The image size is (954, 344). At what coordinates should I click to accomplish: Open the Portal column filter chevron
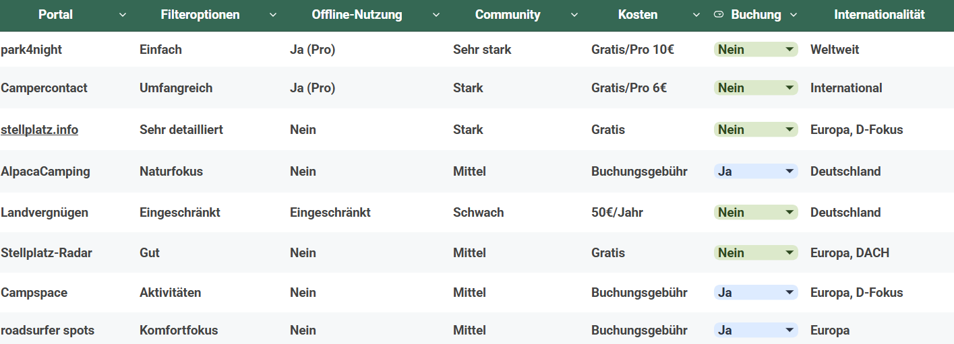[122, 15]
